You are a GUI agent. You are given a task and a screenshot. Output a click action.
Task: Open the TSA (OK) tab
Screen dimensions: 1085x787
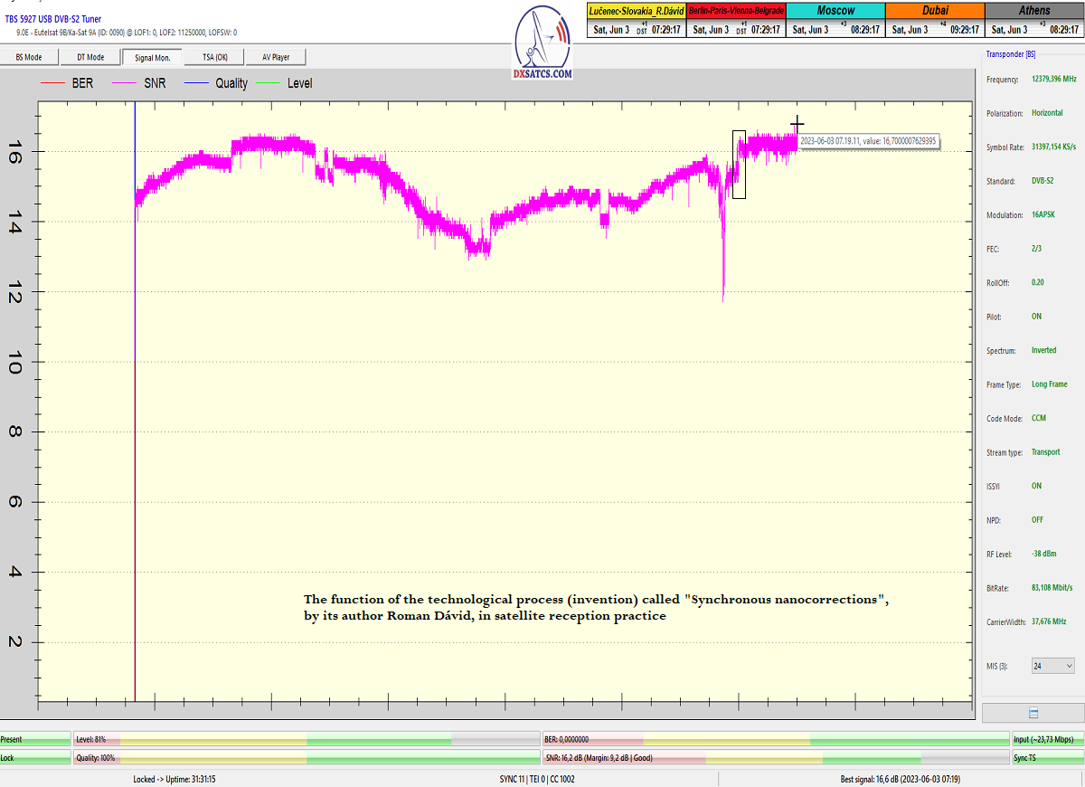click(214, 57)
